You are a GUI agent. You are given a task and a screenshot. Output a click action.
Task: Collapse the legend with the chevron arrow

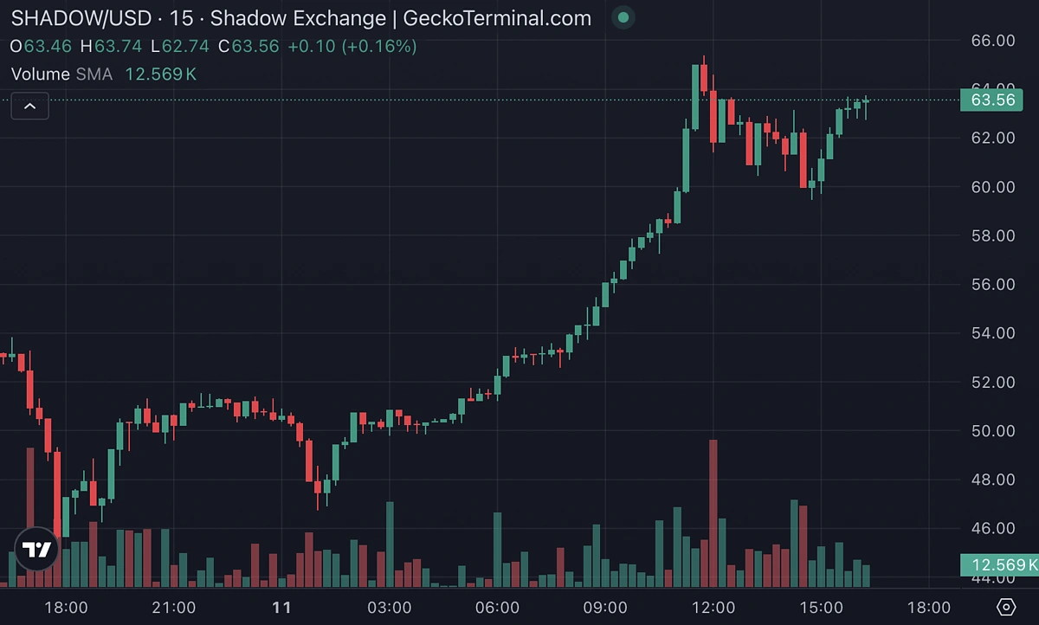[29, 106]
